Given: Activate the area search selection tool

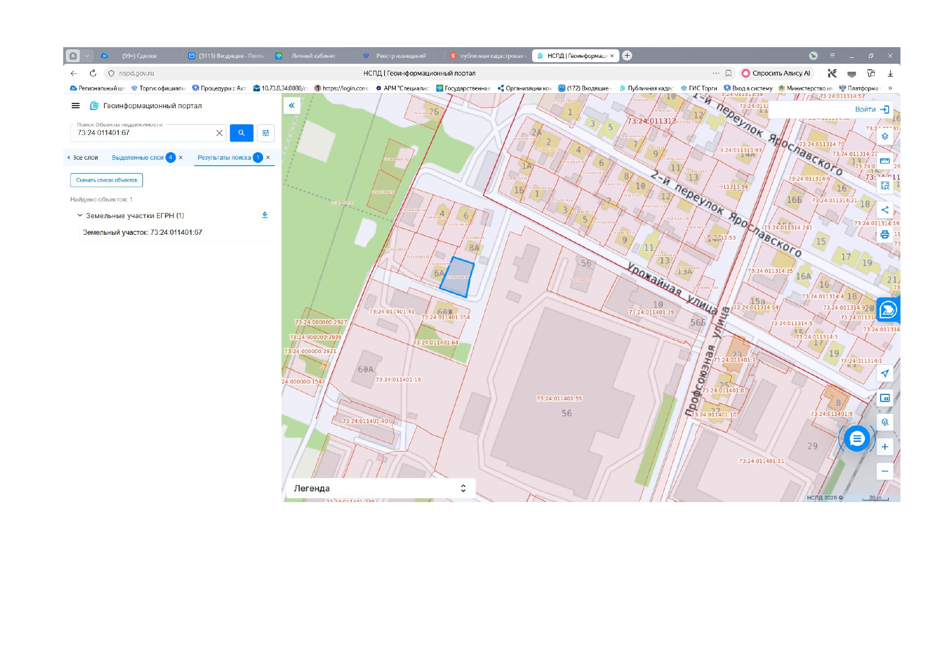Looking at the screenshot, I should (884, 185).
